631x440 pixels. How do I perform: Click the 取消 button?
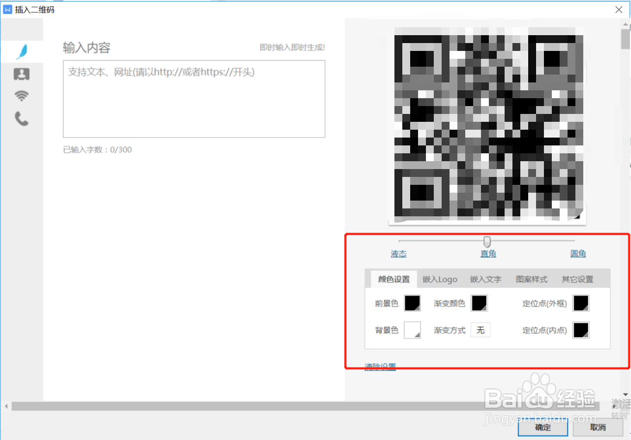point(598,428)
